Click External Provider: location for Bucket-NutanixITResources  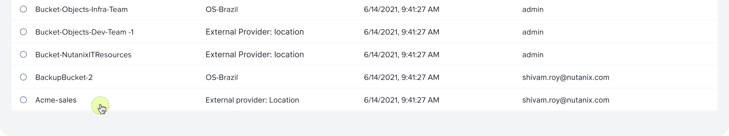pyautogui.click(x=255, y=55)
